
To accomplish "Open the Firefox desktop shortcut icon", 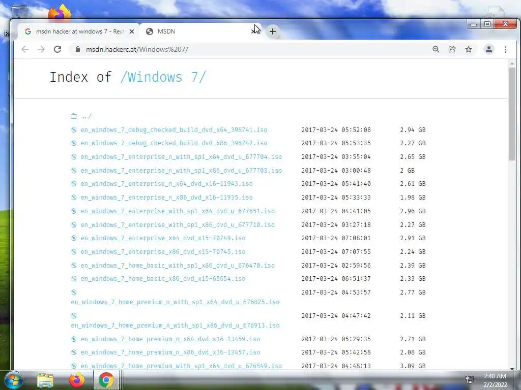I will pos(60,12).
